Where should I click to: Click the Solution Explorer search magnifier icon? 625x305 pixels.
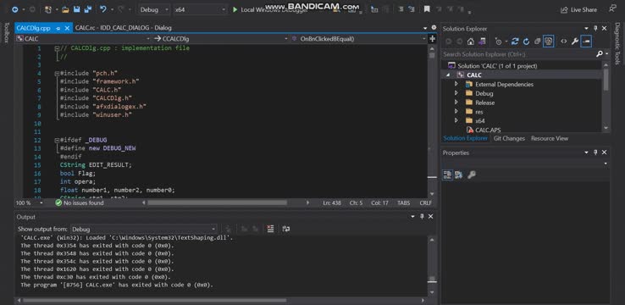[x=599, y=54]
